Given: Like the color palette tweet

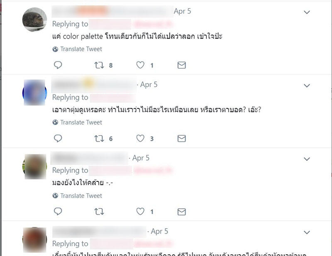Looking at the screenshot, I should (x=140, y=65).
